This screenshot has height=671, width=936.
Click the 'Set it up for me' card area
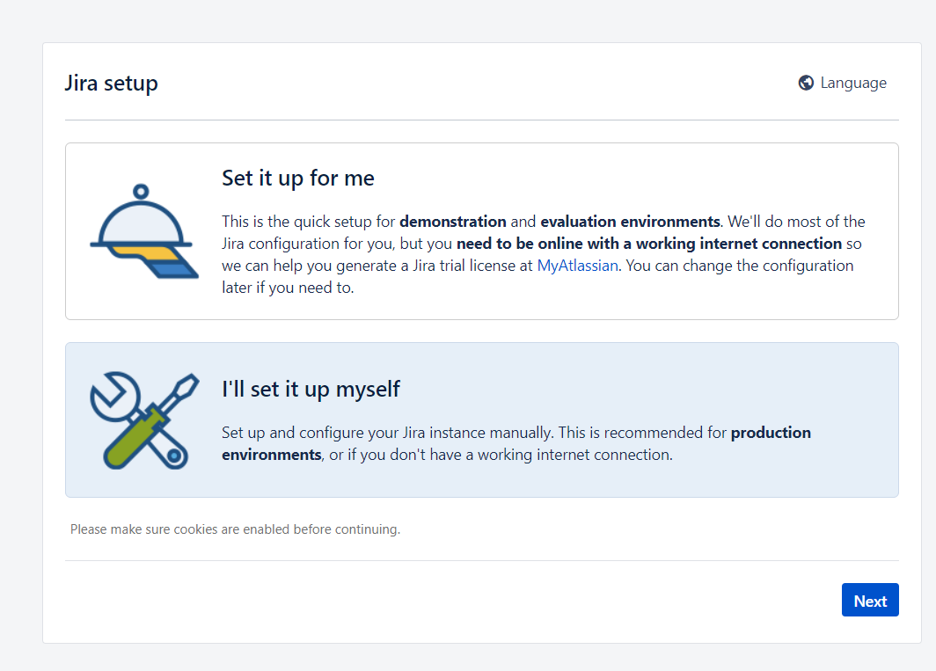point(481,230)
